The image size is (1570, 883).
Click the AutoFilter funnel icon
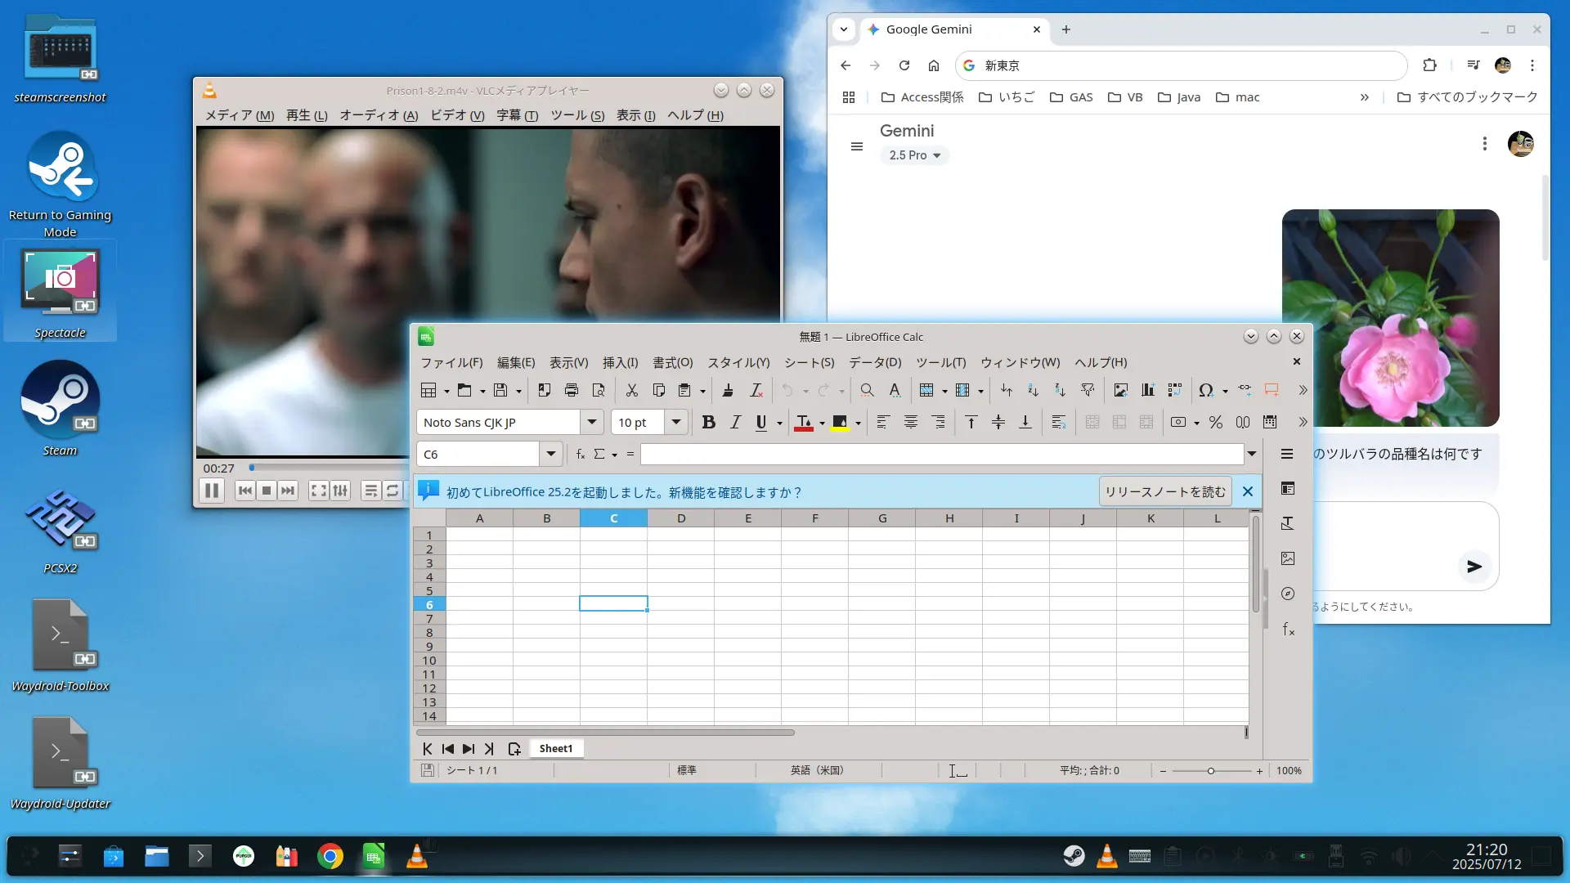[1087, 390]
